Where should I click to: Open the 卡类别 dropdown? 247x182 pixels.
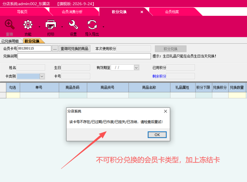click(x=42, y=76)
